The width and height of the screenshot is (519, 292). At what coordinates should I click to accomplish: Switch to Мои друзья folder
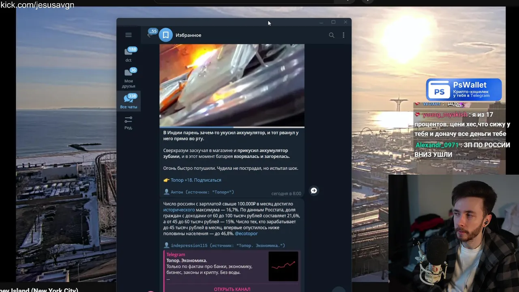(129, 79)
